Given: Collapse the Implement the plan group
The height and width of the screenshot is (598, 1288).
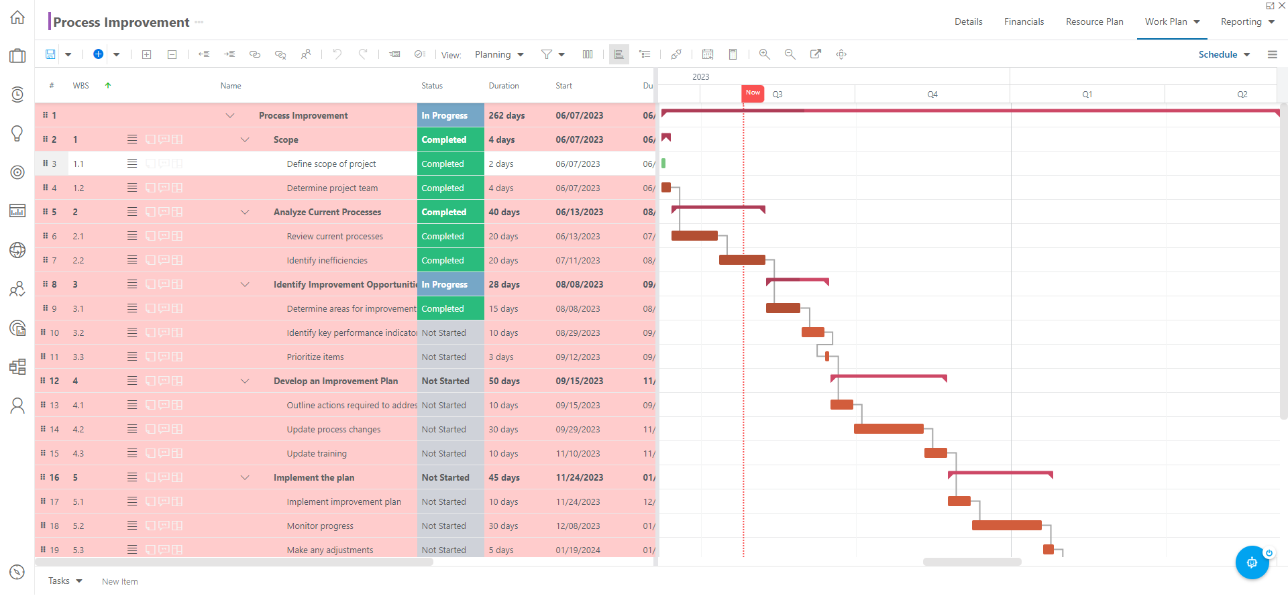Looking at the screenshot, I should (x=245, y=477).
